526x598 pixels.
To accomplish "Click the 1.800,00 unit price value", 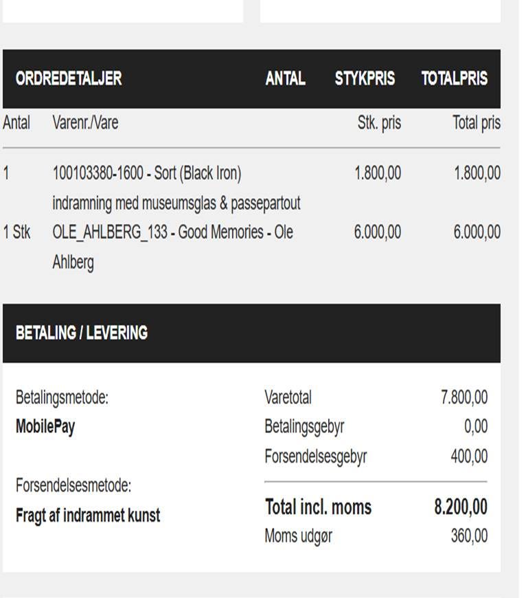I will coord(378,173).
